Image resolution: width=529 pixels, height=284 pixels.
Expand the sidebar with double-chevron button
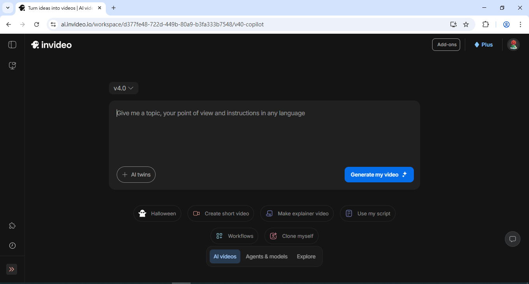pyautogui.click(x=12, y=269)
